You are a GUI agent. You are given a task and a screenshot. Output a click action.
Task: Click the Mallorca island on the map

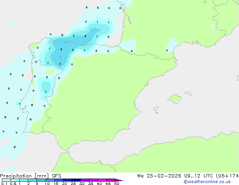(175, 99)
